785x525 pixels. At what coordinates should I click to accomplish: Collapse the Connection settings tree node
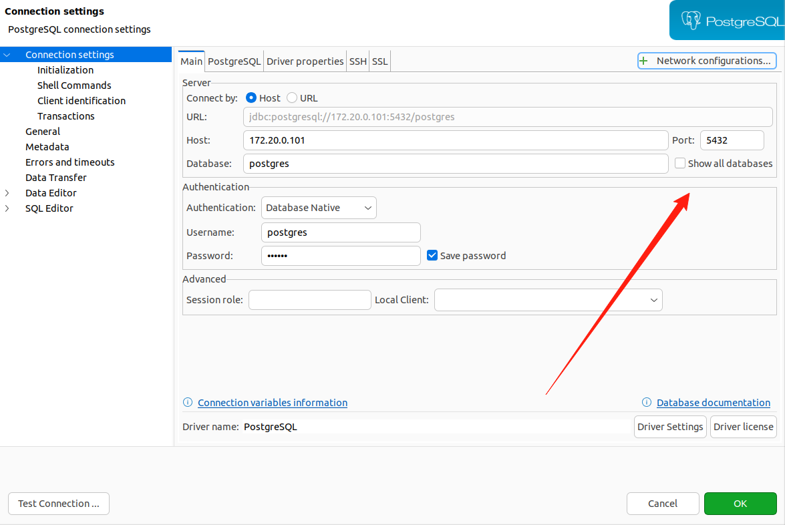7,55
